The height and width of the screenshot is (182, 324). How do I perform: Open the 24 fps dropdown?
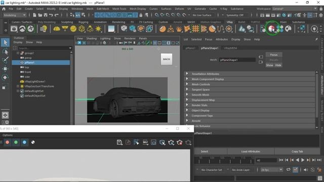(x=271, y=170)
